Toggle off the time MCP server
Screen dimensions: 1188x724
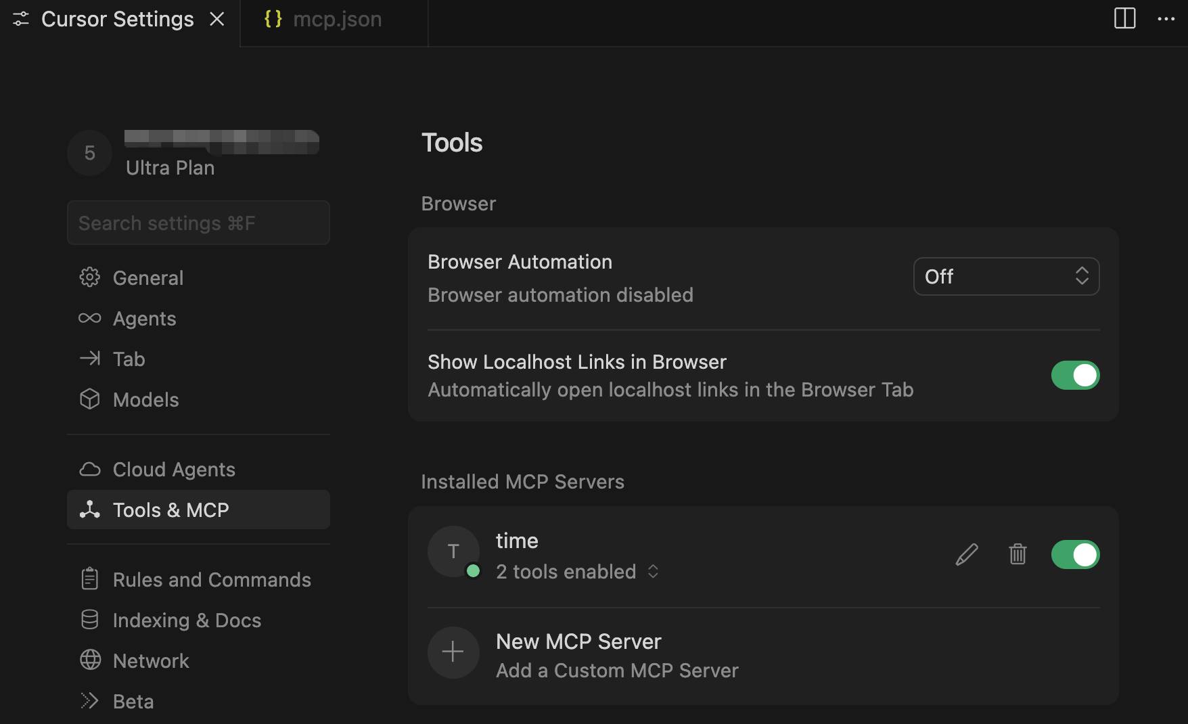(x=1074, y=555)
